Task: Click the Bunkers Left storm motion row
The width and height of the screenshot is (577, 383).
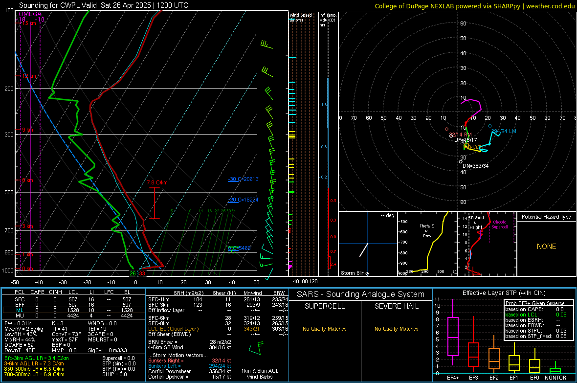Action: tap(190, 366)
